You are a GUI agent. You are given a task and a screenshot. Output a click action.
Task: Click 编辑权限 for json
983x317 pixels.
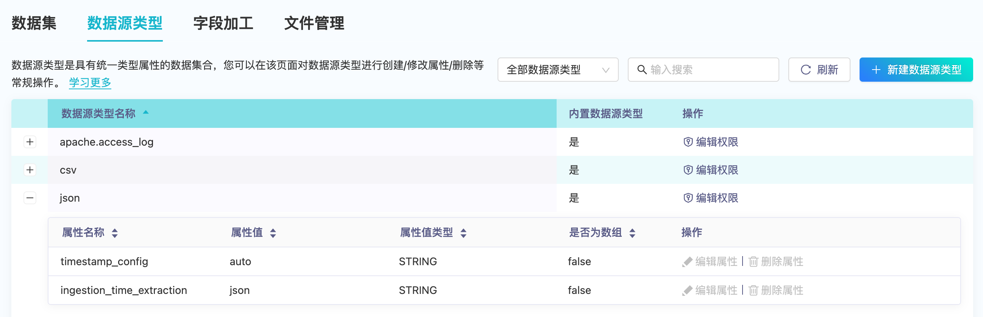coord(710,198)
